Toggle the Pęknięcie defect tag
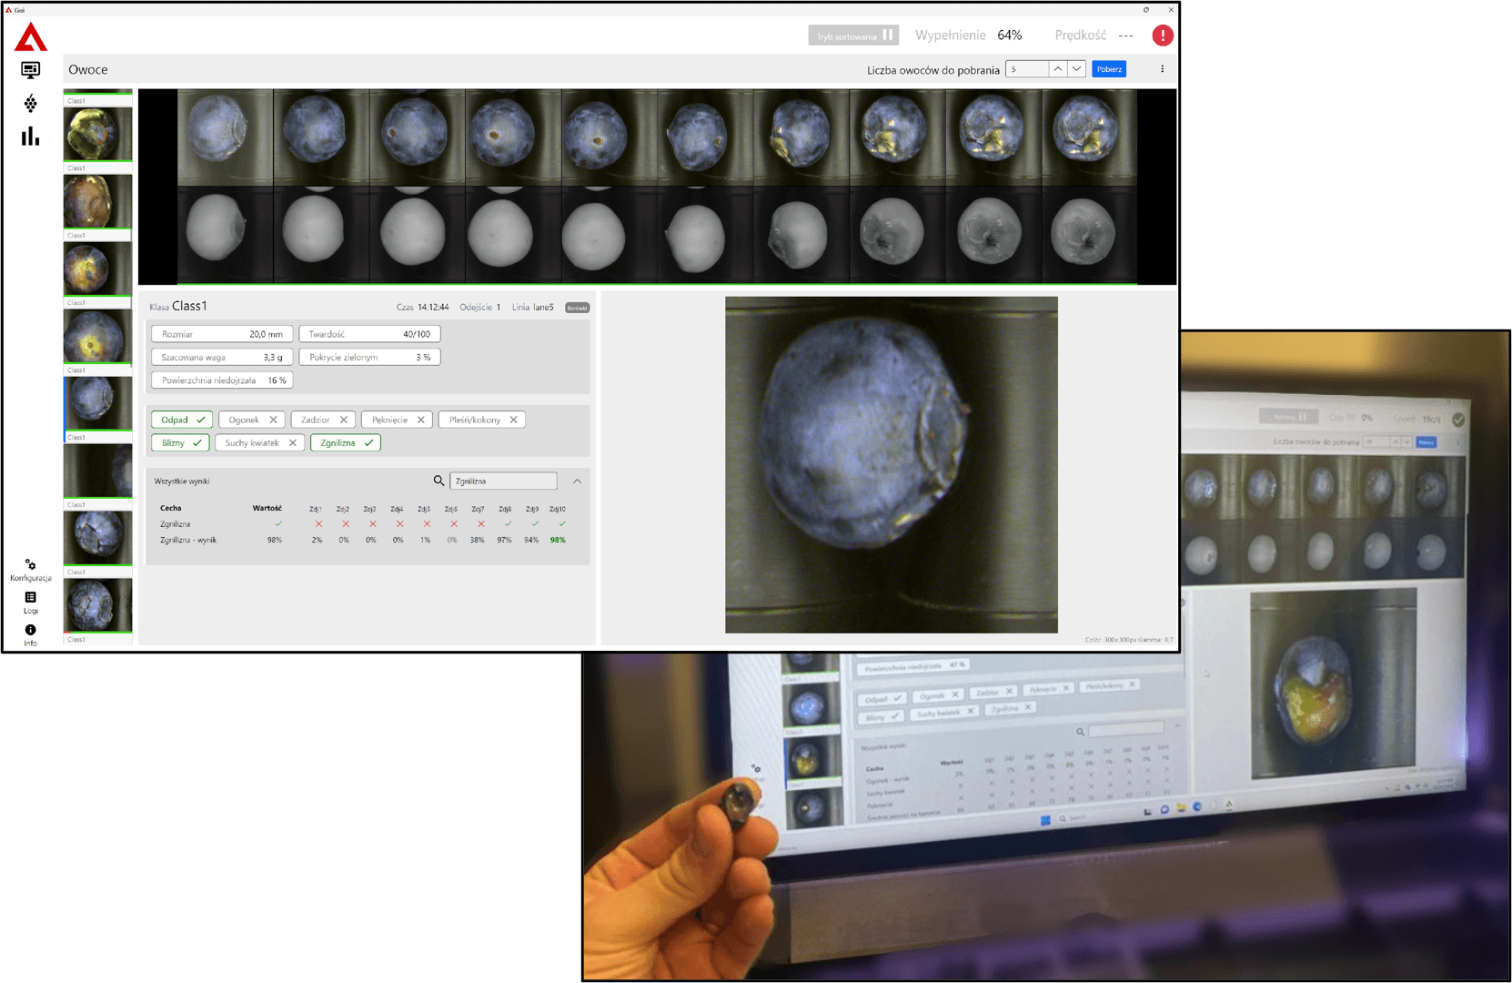The image size is (1512, 983). tap(398, 420)
